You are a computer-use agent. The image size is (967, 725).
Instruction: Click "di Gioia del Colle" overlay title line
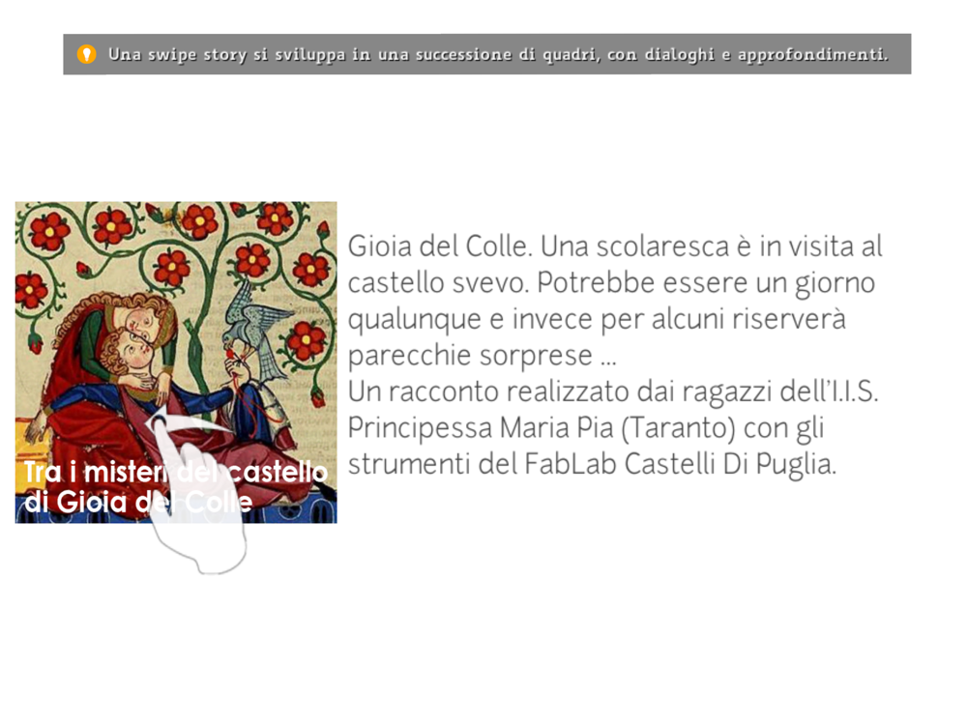[x=138, y=502]
